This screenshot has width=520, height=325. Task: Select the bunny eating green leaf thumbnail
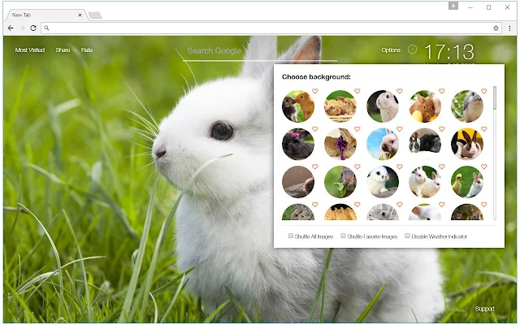[x=340, y=182]
